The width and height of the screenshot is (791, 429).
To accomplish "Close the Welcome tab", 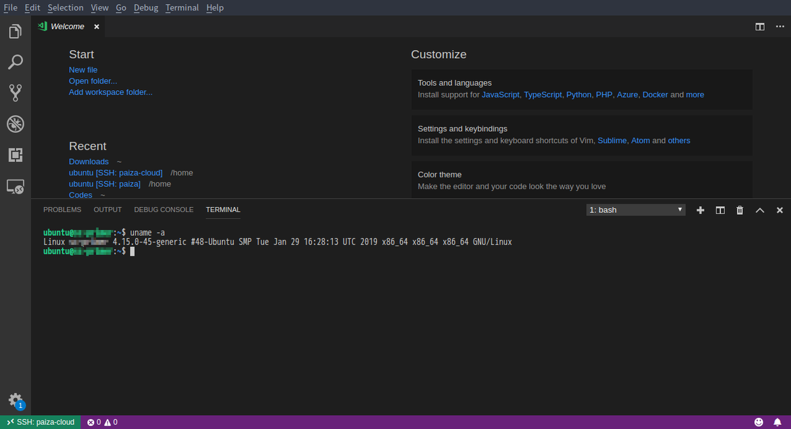I will 96,27.
